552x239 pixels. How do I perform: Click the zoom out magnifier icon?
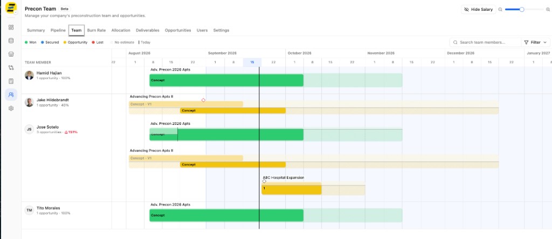coord(500,10)
